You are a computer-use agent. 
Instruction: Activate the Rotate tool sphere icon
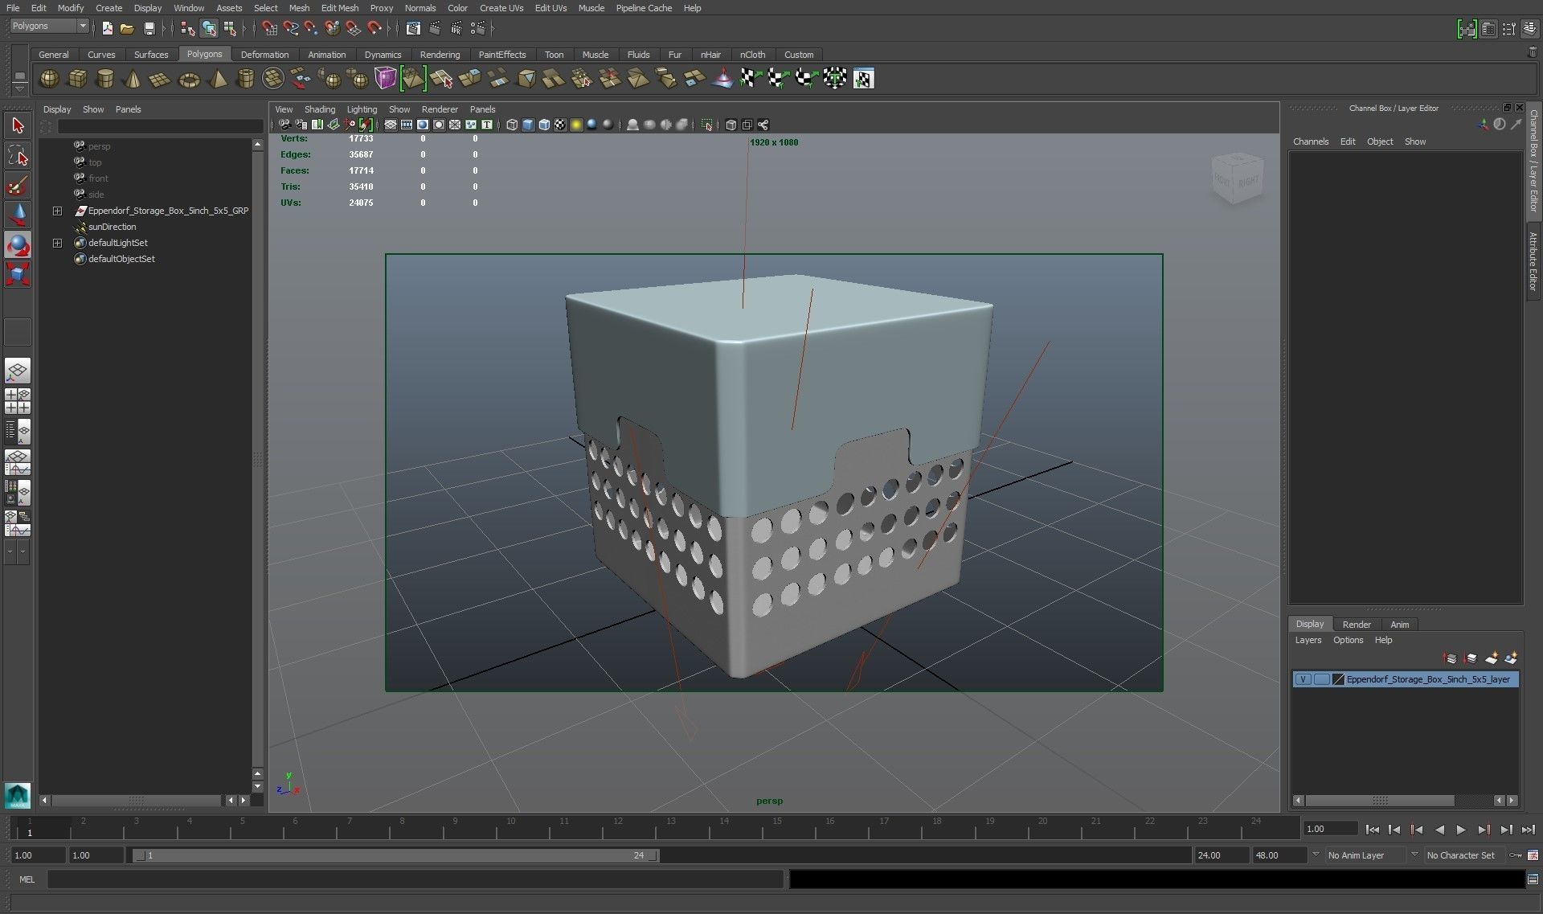click(x=18, y=244)
